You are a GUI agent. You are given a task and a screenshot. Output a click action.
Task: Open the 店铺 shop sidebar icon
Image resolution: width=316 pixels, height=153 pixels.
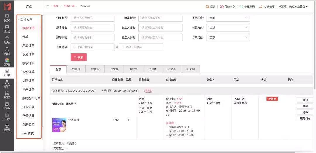pos(7,40)
